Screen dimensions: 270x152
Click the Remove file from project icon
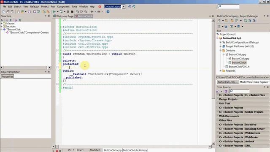click(x=48, y=12)
